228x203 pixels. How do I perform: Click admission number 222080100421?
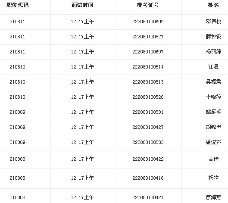tap(148, 197)
